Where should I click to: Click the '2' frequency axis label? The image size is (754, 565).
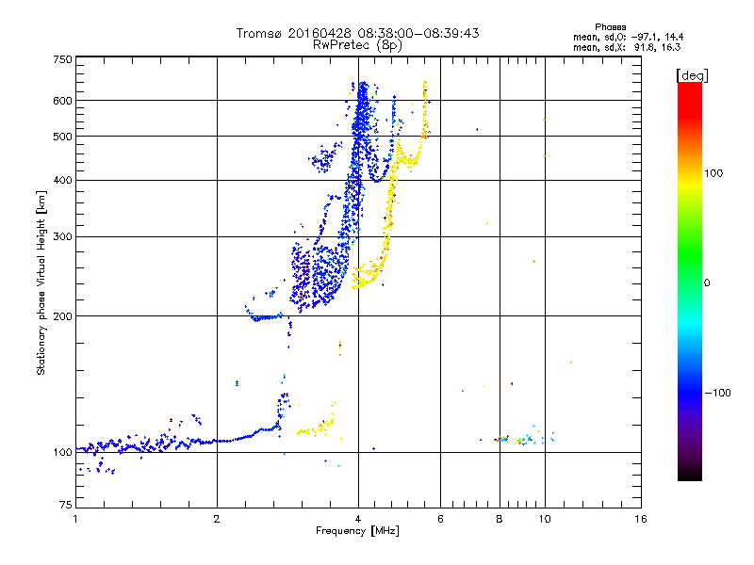pos(217,519)
